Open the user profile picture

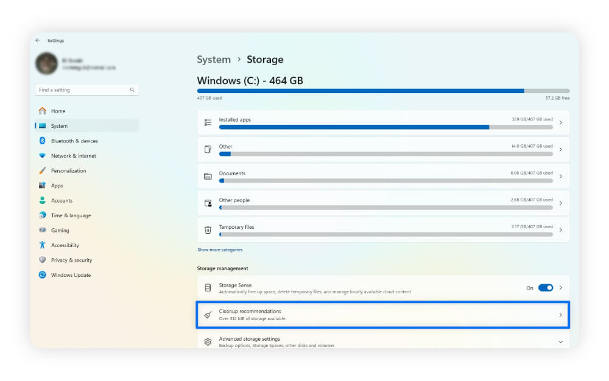47,63
